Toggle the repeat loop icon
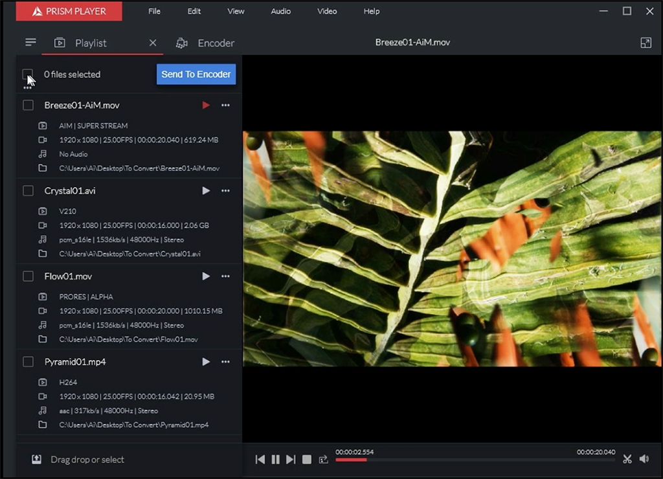Screen dimensions: 663x479 click(324, 460)
